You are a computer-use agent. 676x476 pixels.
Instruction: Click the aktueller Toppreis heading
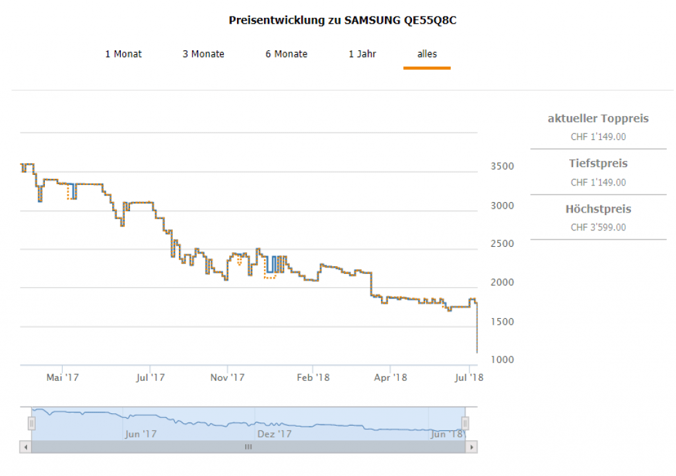point(598,119)
